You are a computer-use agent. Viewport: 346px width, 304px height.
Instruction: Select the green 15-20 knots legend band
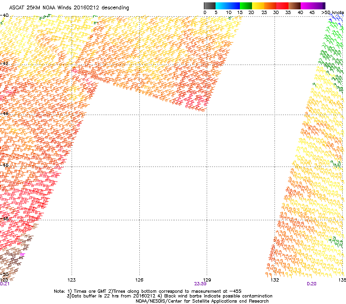pos(246,6)
